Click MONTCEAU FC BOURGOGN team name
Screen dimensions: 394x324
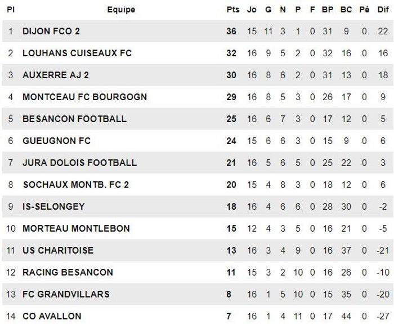84,97
